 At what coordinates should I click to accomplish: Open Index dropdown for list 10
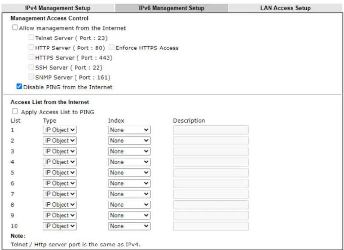click(129, 226)
